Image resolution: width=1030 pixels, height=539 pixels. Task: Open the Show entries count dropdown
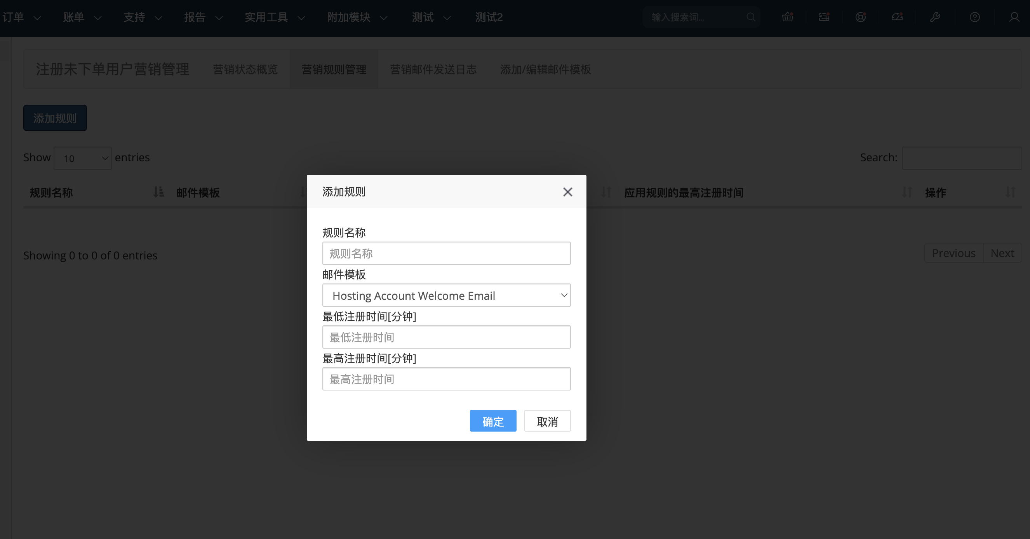coord(82,159)
